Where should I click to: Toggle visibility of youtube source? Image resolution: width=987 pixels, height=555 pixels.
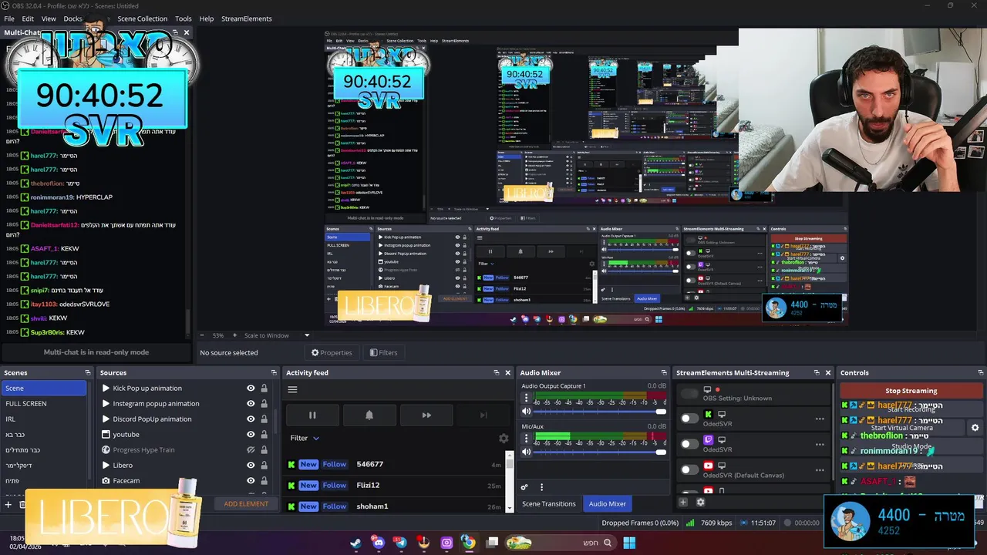point(251,435)
